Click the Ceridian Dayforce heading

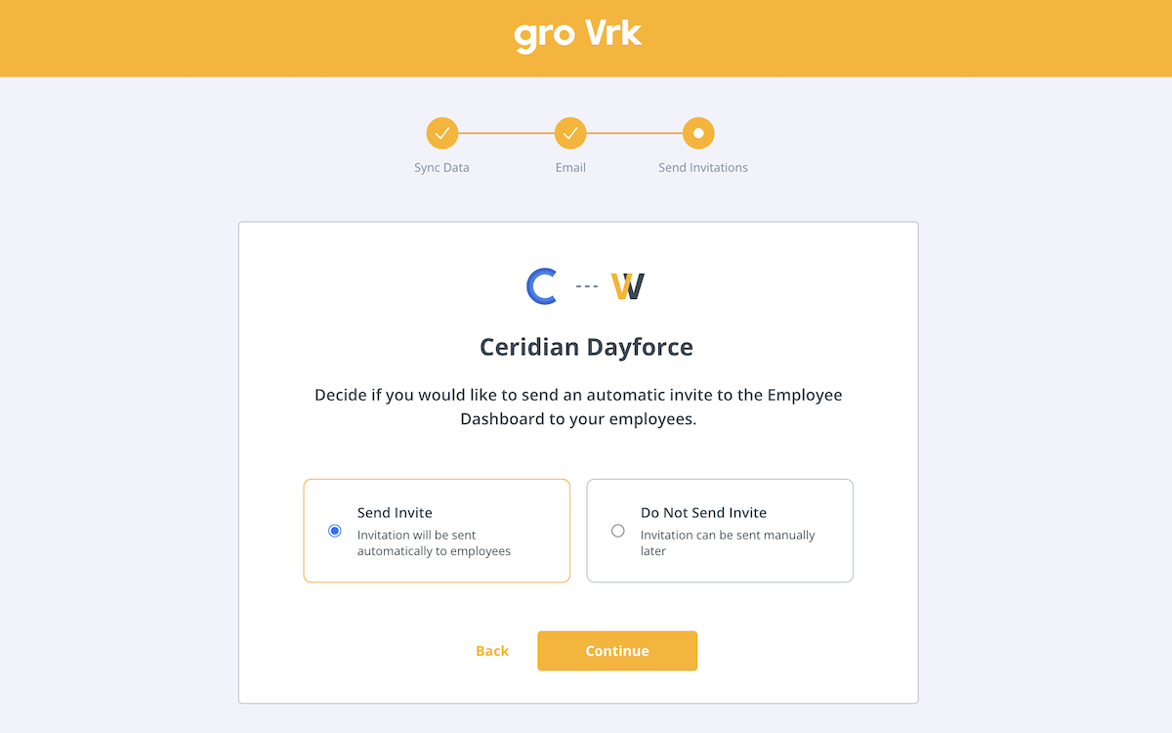586,347
